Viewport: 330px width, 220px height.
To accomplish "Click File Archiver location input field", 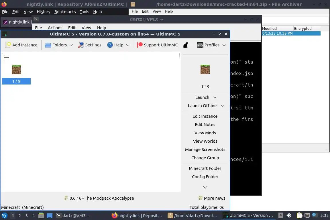I will click(295, 20).
